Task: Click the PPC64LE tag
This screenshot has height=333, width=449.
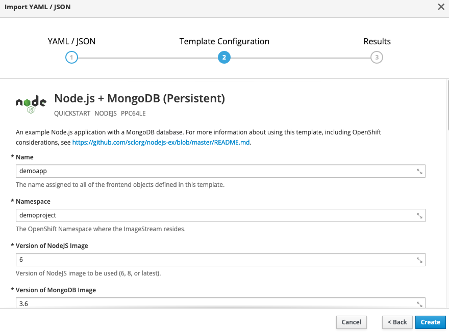Action: [x=133, y=114]
